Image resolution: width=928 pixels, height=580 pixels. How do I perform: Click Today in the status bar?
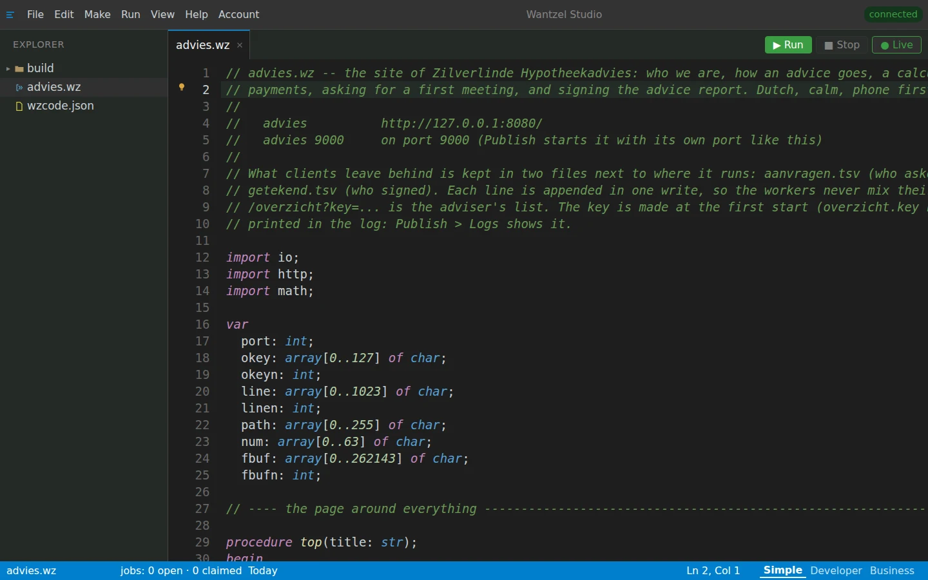[x=263, y=570]
